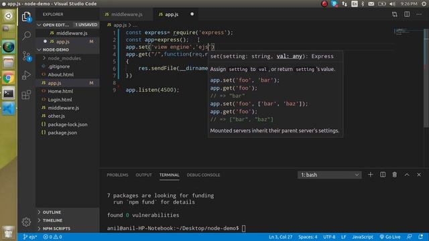Open the .gitignore file

pyautogui.click(x=59, y=66)
